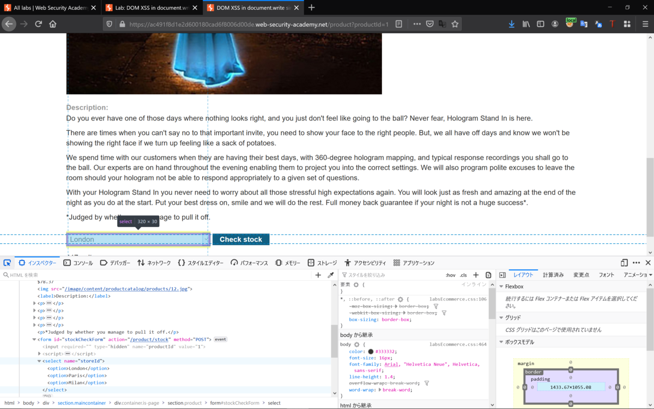This screenshot has width=654, height=409.
Task: Show site security shield information
Action: click(x=109, y=24)
